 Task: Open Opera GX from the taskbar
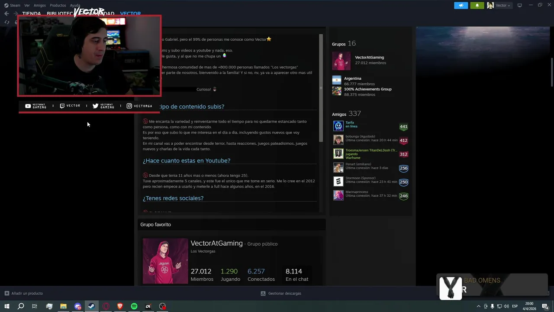[x=106, y=306]
